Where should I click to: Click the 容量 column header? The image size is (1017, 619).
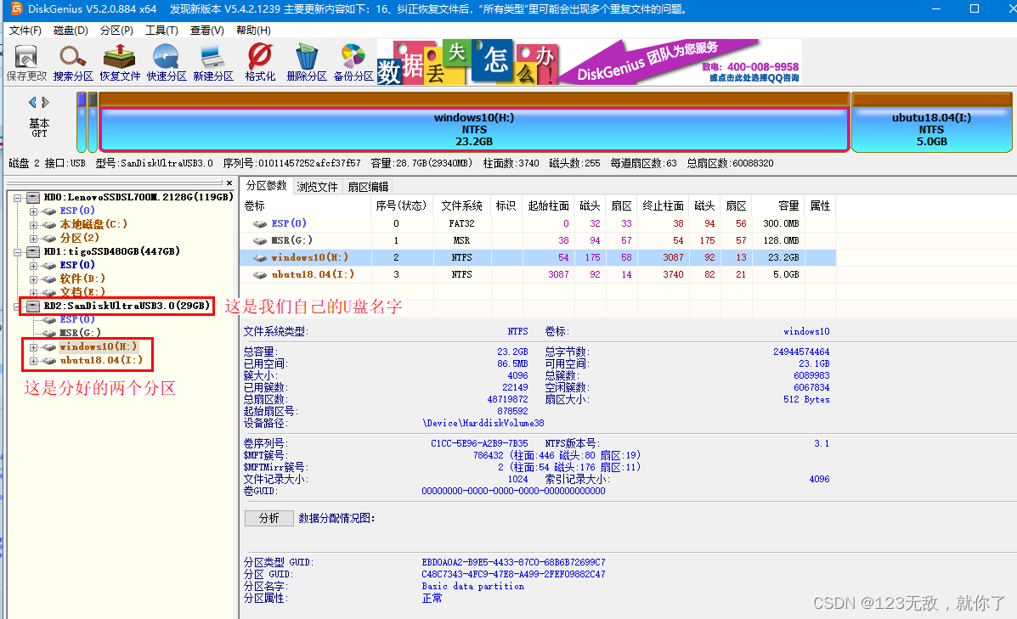pyautogui.click(x=778, y=205)
